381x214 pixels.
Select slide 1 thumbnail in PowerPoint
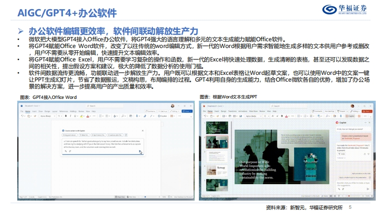coord(217,127)
